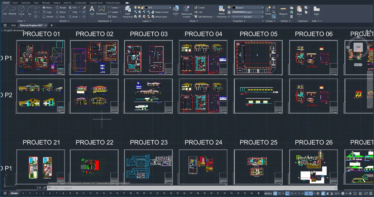
Task: Click the Base view icon
Action: coord(317,11)
